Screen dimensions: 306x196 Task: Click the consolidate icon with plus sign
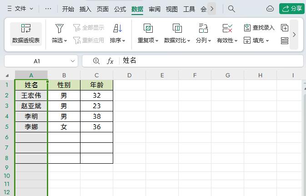coord(285,28)
